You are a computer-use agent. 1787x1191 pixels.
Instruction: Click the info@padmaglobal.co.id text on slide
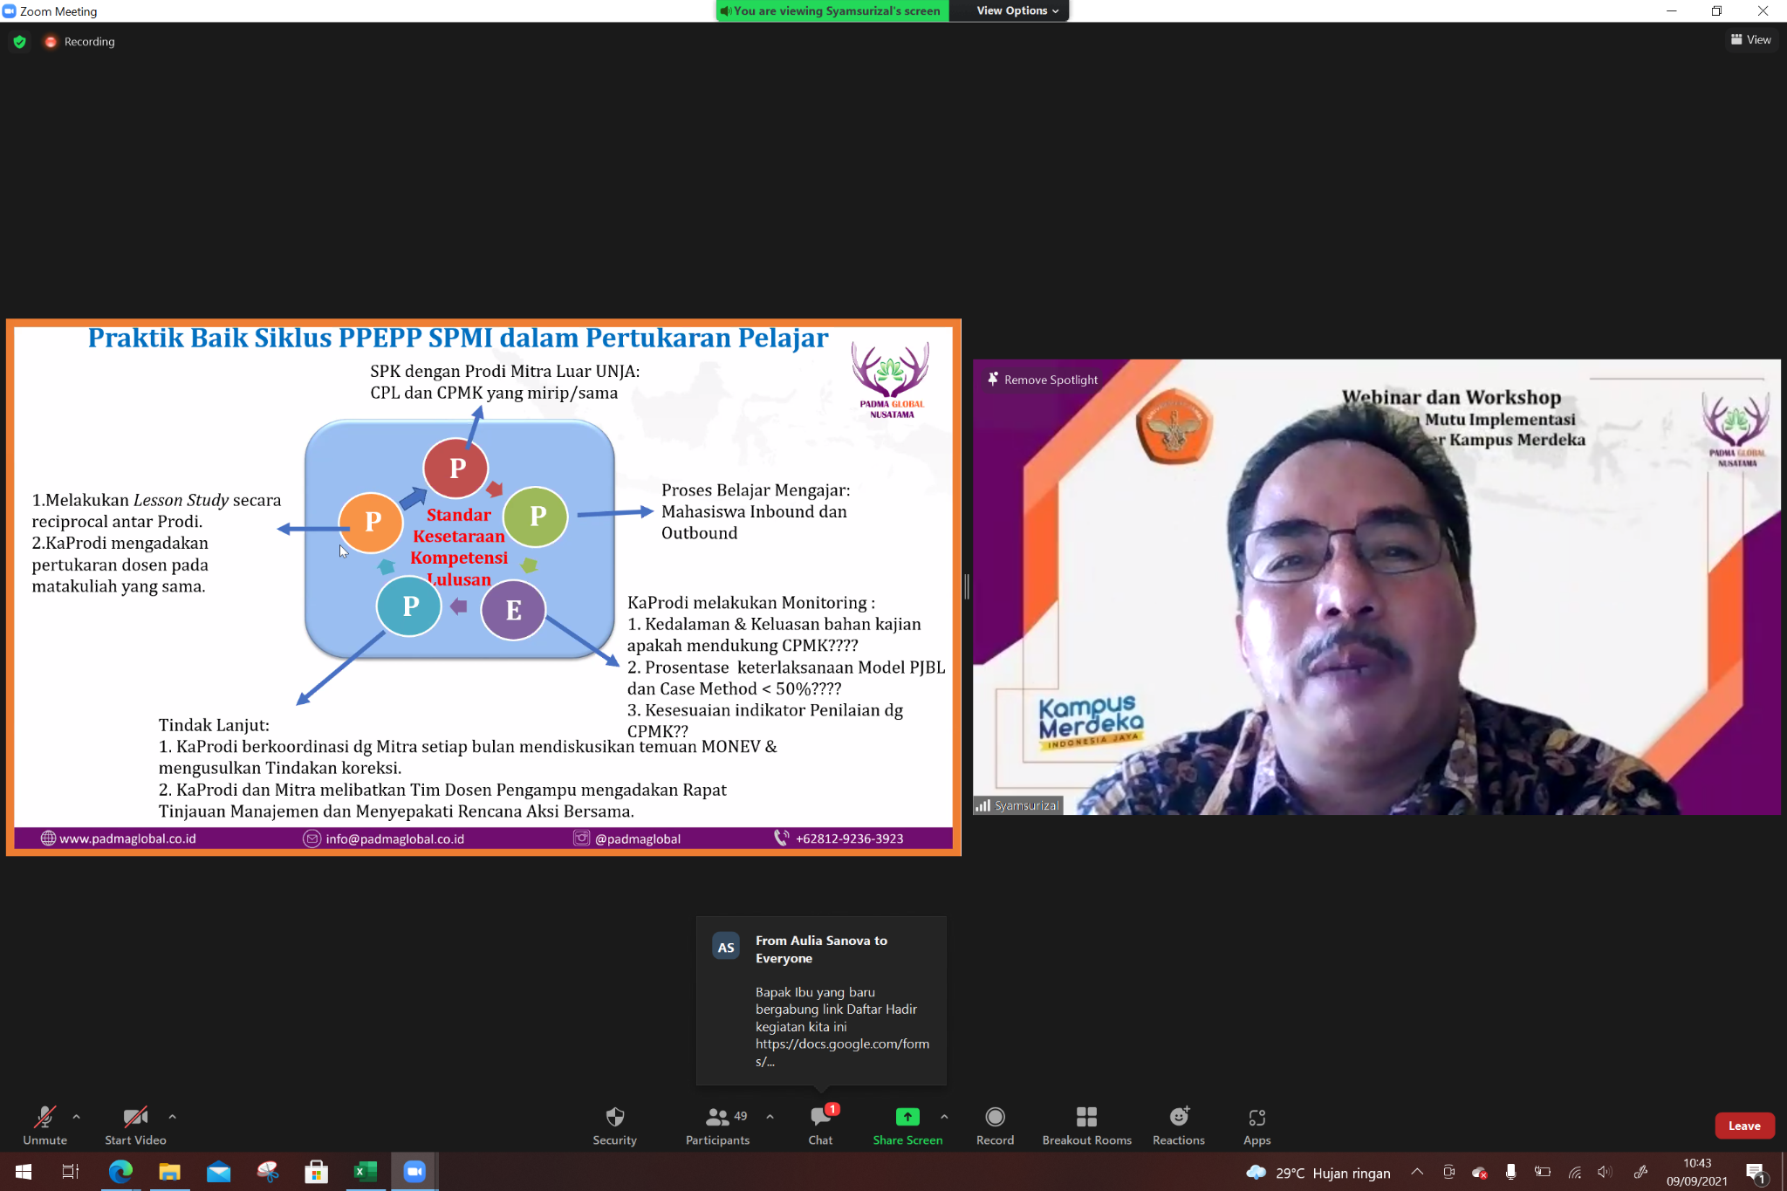(394, 838)
